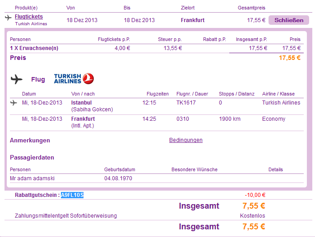This screenshot has width=315, height=237.
Task: Click Turkish Airlines text under Flugtickets
Action: pos(31,24)
